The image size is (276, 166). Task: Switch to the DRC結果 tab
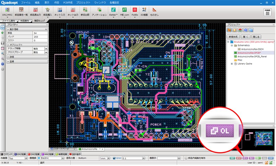[x=34, y=154]
